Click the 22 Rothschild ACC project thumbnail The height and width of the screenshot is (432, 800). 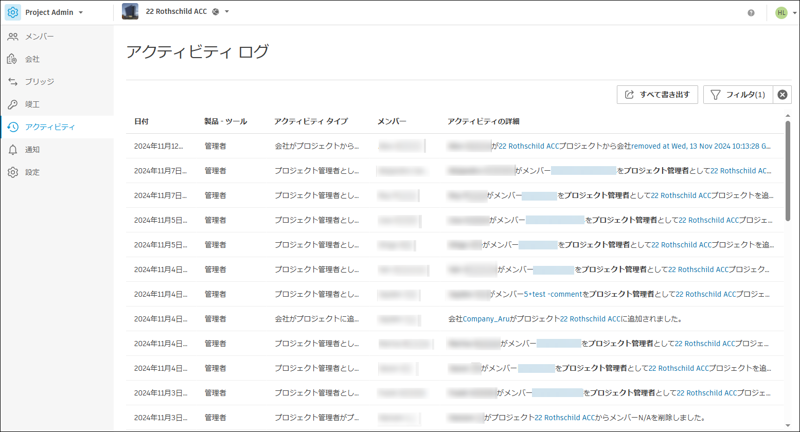coord(130,12)
